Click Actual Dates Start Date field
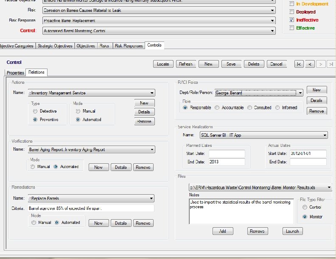 tap(308, 154)
